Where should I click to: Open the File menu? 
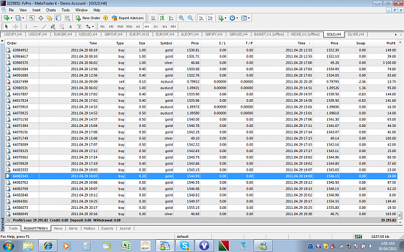[x=11, y=10]
